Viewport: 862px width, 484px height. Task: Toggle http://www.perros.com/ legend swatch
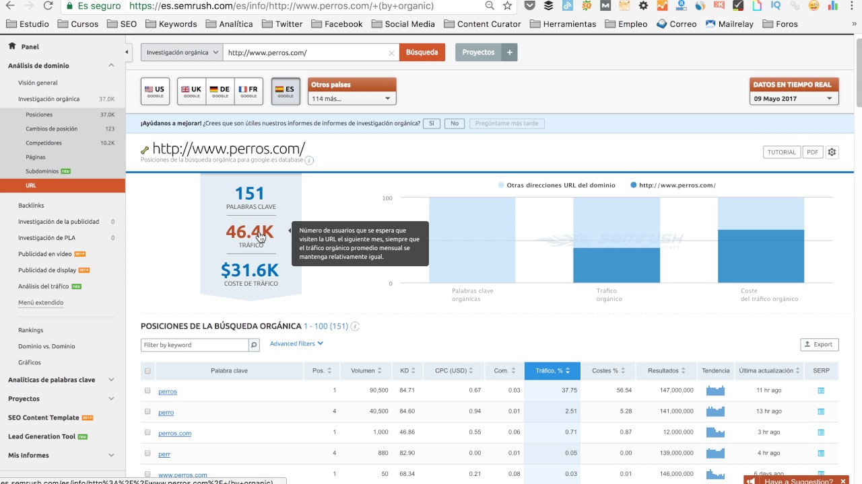(634, 186)
